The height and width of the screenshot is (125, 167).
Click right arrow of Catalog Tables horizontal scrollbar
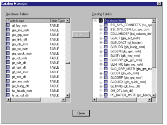click(149, 99)
